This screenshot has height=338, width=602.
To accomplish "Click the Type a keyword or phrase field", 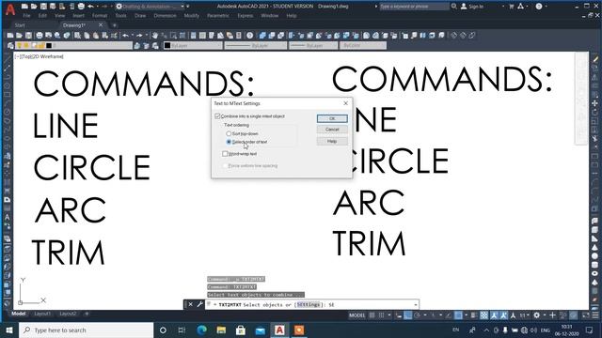I will pyautogui.click(x=414, y=7).
